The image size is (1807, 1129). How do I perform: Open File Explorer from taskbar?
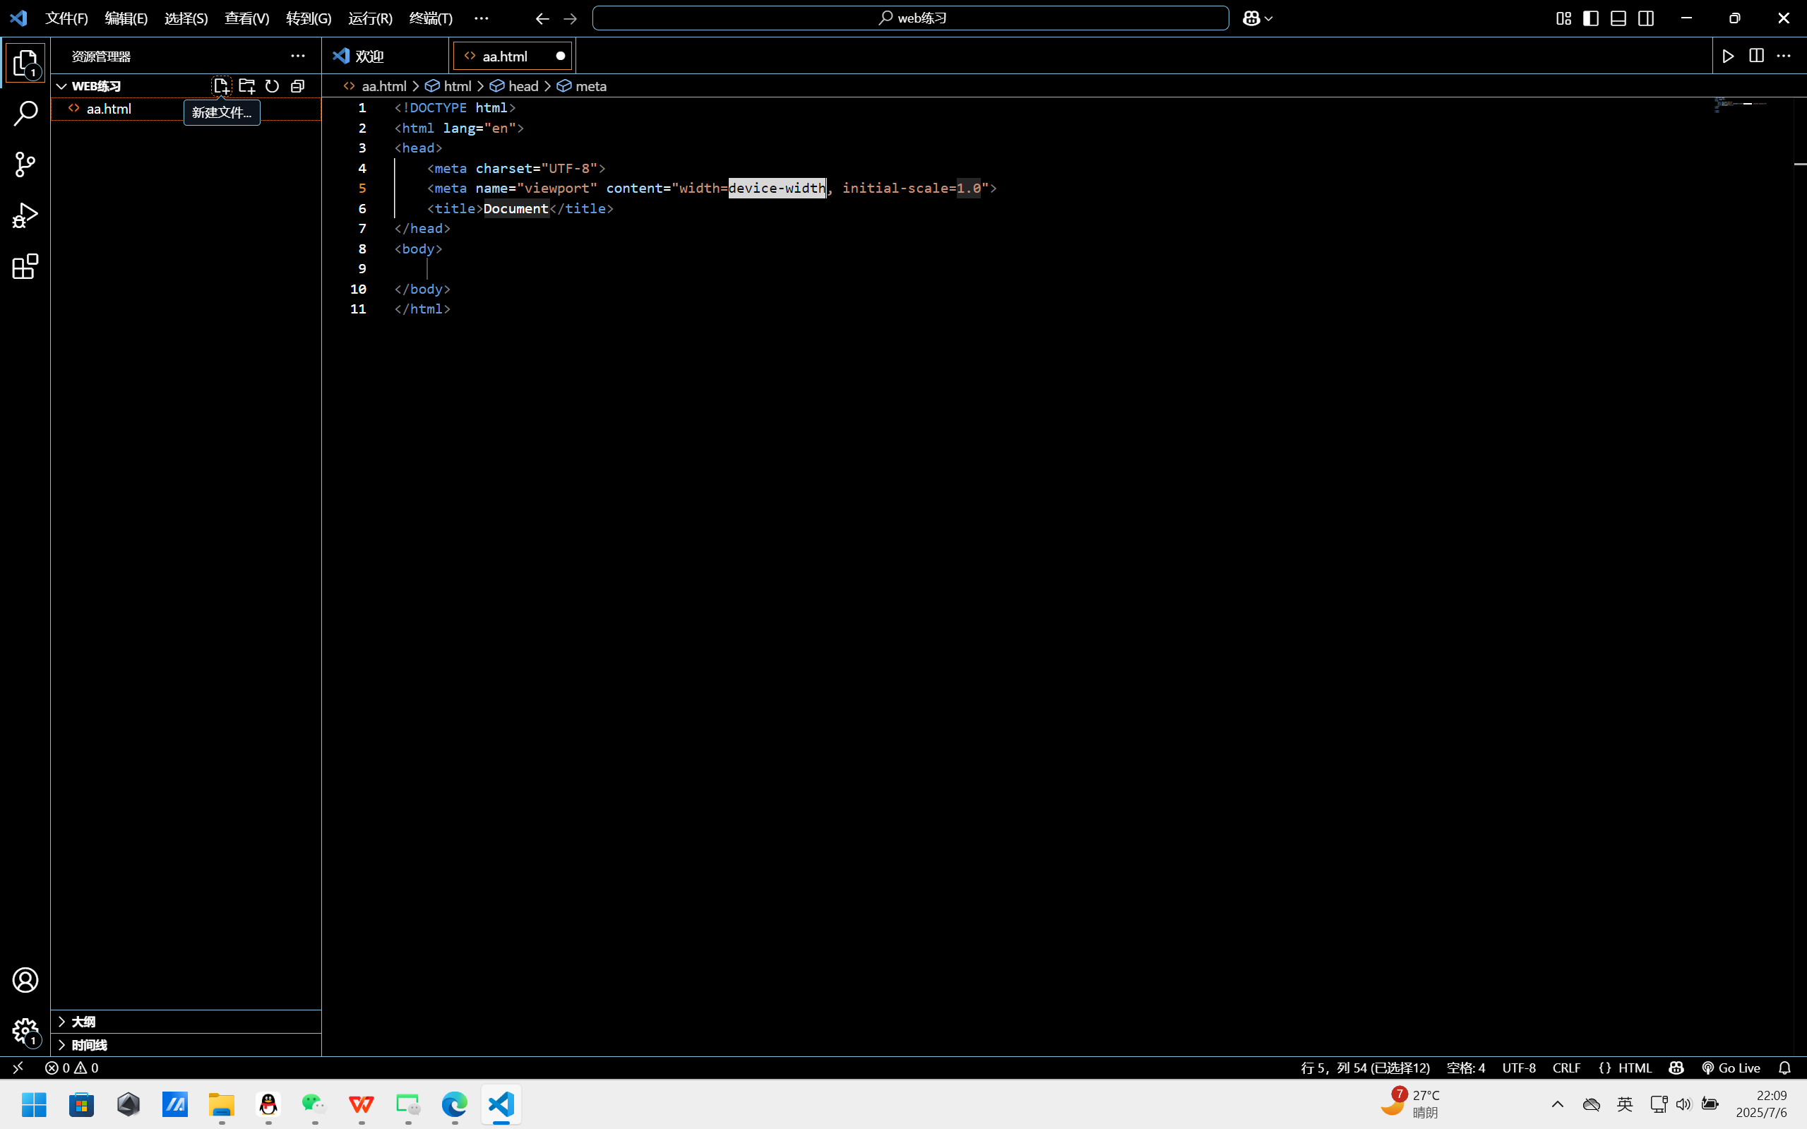pos(221,1104)
